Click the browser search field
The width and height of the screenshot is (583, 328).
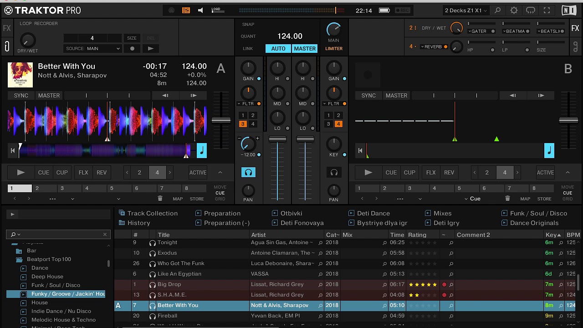click(58, 234)
